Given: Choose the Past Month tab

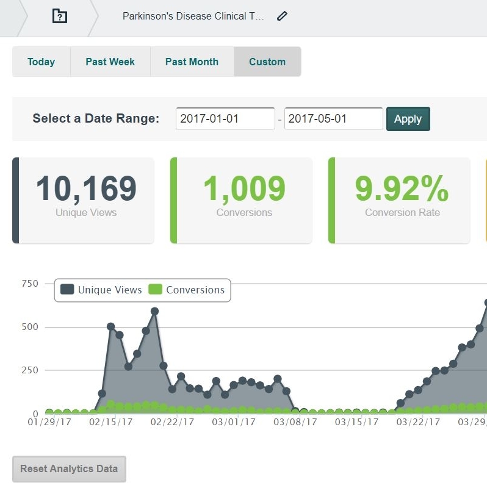Looking at the screenshot, I should pyautogui.click(x=192, y=62).
